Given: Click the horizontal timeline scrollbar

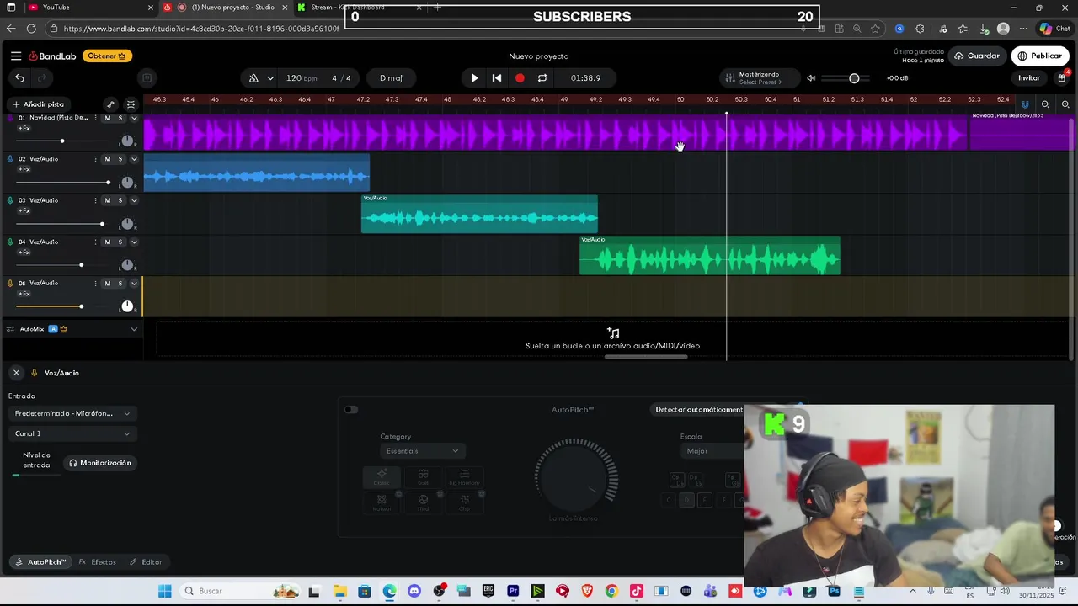Looking at the screenshot, I should click(x=646, y=357).
